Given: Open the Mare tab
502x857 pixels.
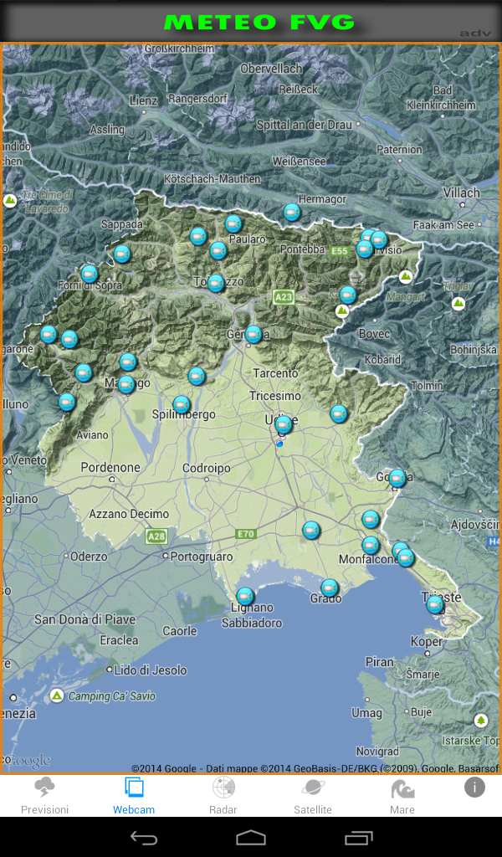Looking at the screenshot, I should tap(402, 797).
